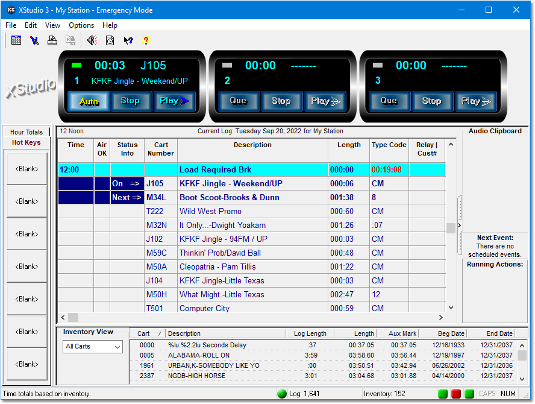This screenshot has height=404, width=535.
Task: Select the Boot Scoot-Brooks & Dunn log row
Action: point(251,197)
